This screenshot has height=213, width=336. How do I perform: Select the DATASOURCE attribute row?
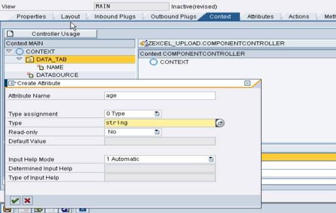point(57,75)
